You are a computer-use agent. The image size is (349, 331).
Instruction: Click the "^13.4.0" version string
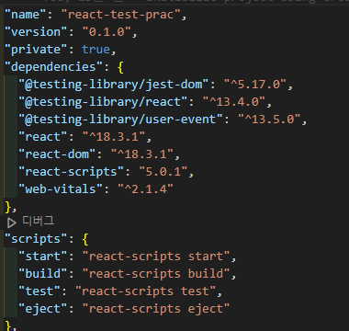pyautogui.click(x=234, y=102)
